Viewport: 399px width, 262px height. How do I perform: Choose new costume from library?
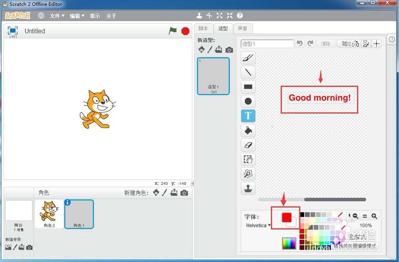coord(201,49)
